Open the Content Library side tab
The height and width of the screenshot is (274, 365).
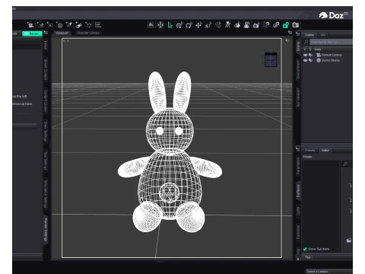[x=46, y=100]
